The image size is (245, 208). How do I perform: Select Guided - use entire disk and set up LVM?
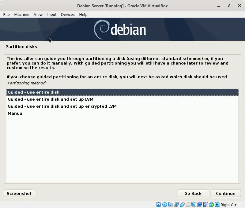click(122, 99)
